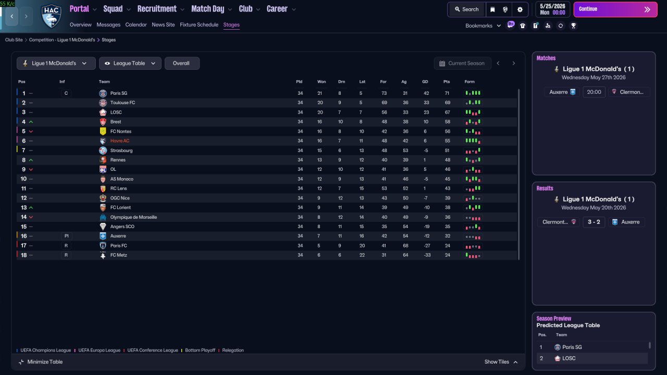Viewport: 667px width, 375px height.
Task: Click the LOSC crest in league table
Action: click(x=103, y=112)
